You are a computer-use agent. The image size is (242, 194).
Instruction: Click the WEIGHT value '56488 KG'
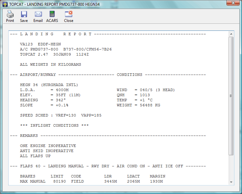[150, 105]
